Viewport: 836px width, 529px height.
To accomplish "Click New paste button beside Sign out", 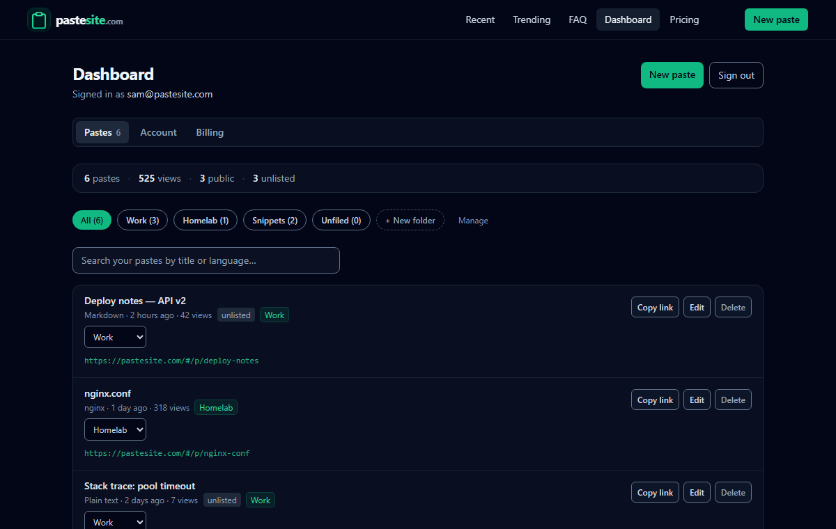I will (x=672, y=75).
